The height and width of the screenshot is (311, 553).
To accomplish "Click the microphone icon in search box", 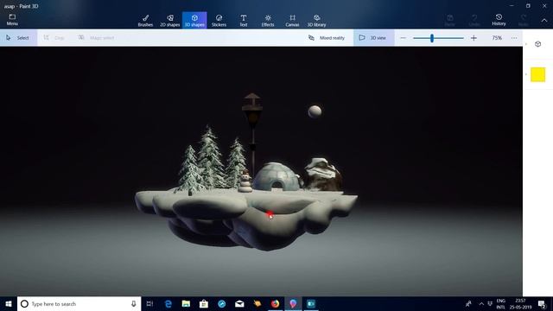I will [134, 303].
